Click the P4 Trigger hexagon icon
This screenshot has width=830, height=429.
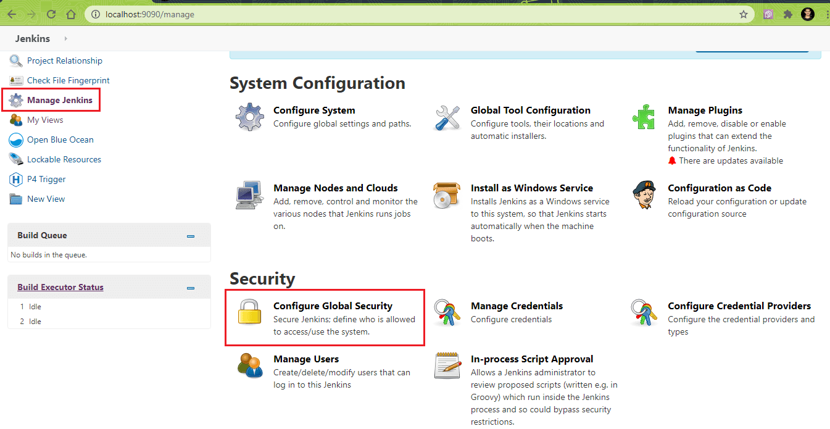point(16,179)
